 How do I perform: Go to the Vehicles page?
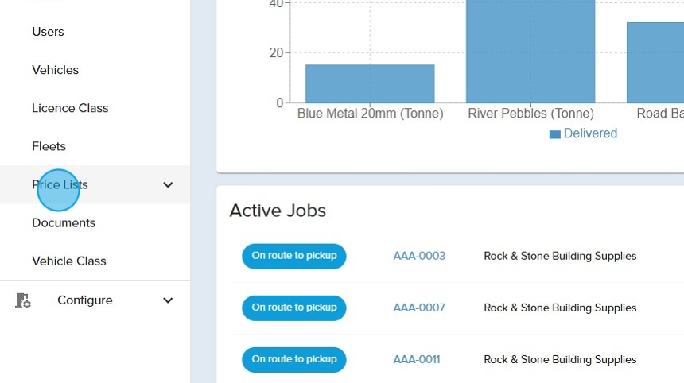click(x=55, y=70)
